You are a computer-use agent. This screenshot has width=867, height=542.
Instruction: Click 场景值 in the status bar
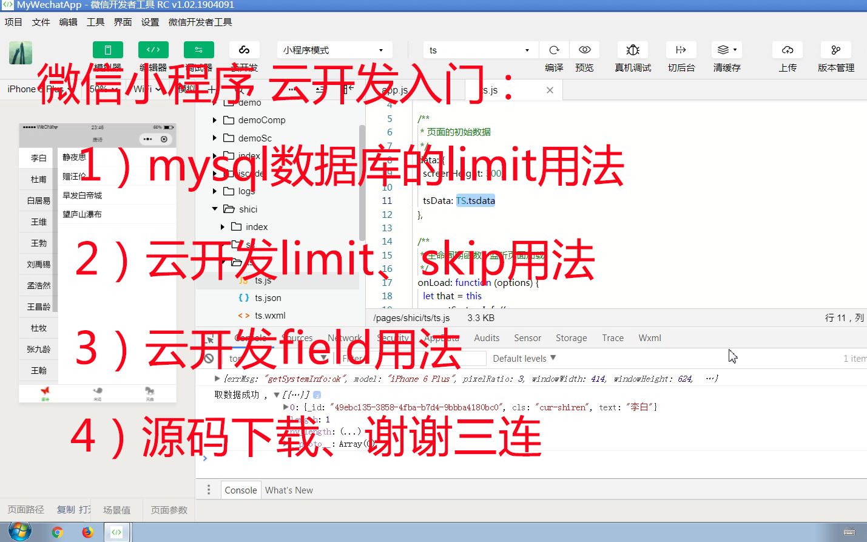116,510
